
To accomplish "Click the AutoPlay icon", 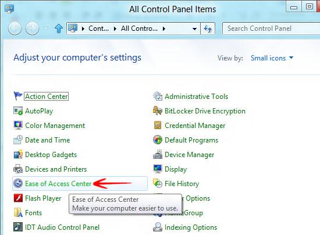I will (18, 111).
